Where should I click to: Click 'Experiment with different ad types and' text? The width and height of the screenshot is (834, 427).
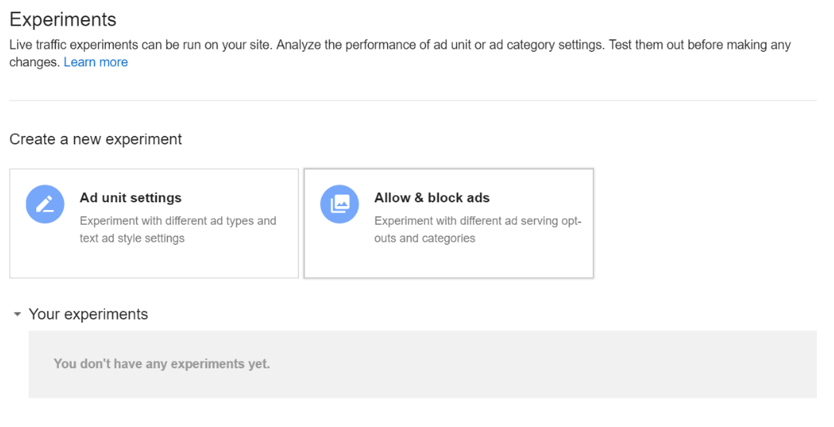(178, 221)
